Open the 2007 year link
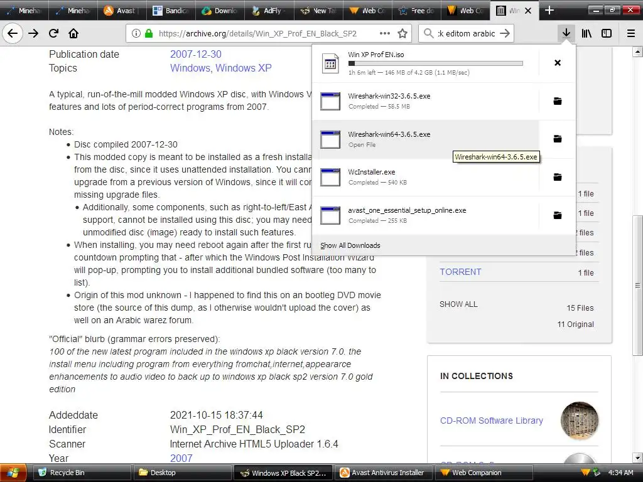Viewport: 643px width, 482px height. pos(181,458)
